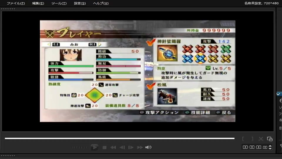Increase the timecode with the up arrow

click(x=270, y=146)
